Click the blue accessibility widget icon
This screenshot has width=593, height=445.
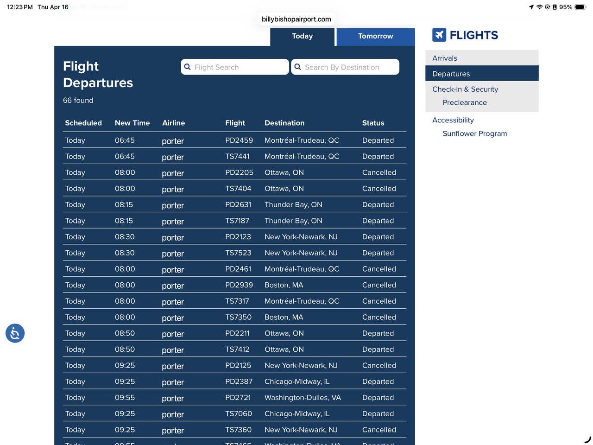15,333
